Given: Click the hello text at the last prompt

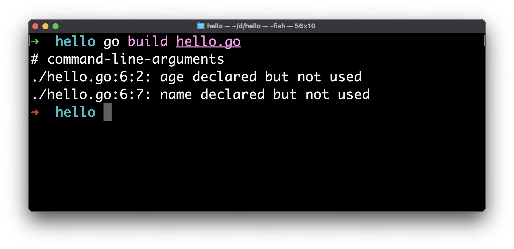Looking at the screenshot, I should pyautogui.click(x=75, y=112).
